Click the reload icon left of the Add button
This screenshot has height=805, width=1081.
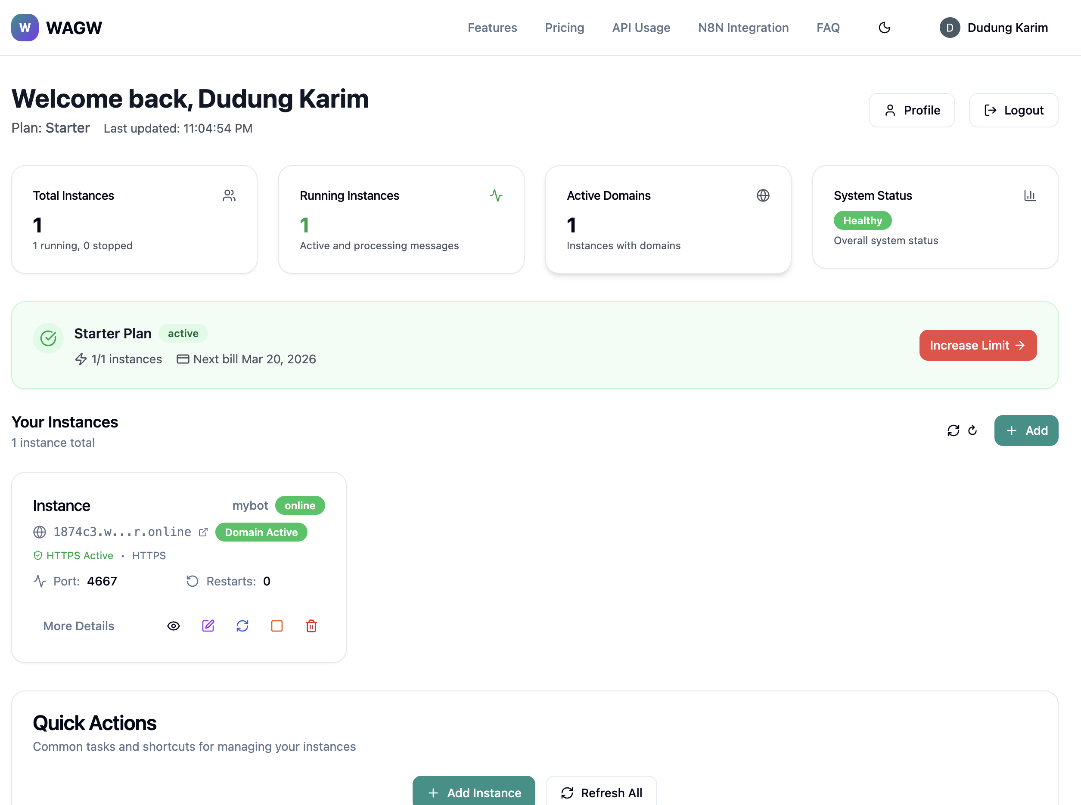973,430
